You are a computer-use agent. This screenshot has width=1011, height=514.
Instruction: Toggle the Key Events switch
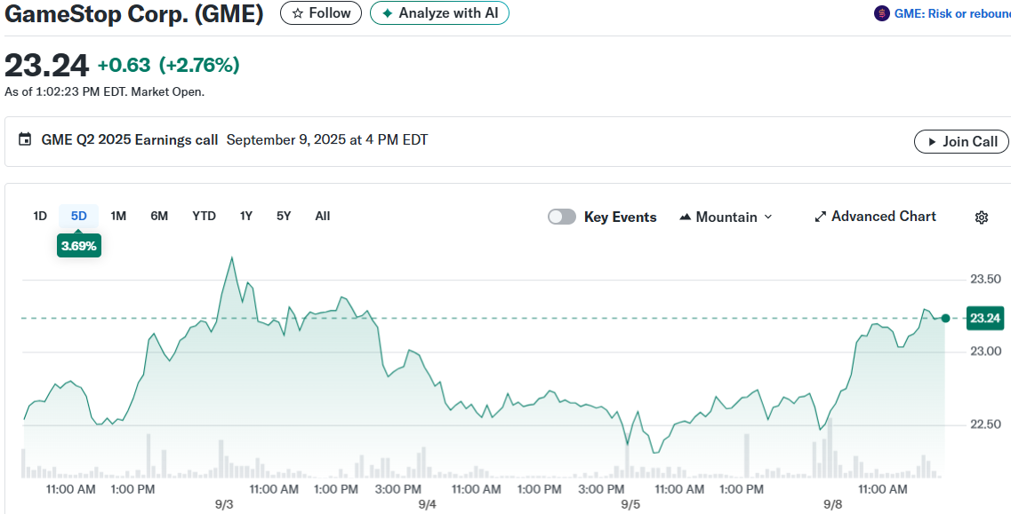click(x=562, y=217)
